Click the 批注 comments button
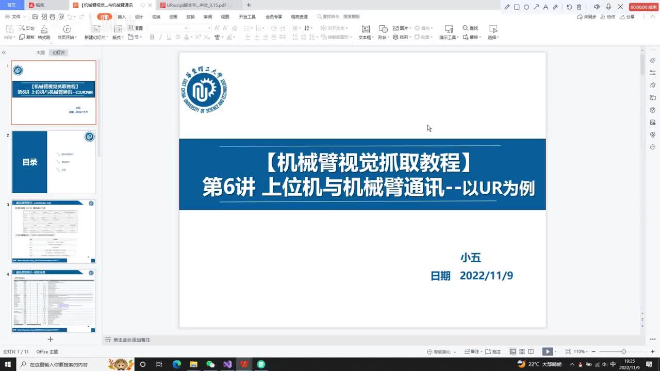The width and height of the screenshot is (660, 371). point(492,351)
